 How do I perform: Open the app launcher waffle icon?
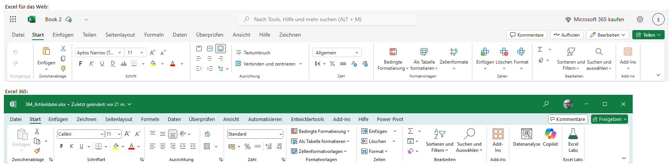13,19
